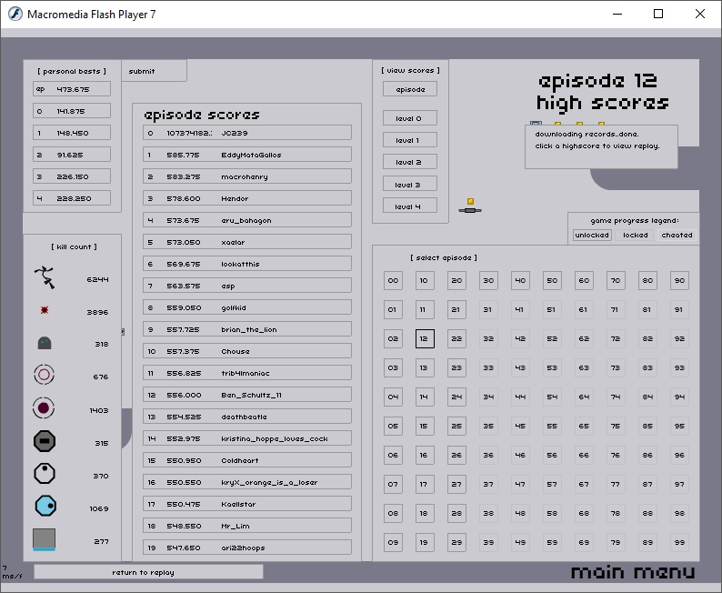Click the dark red filled turret icon

(45, 408)
